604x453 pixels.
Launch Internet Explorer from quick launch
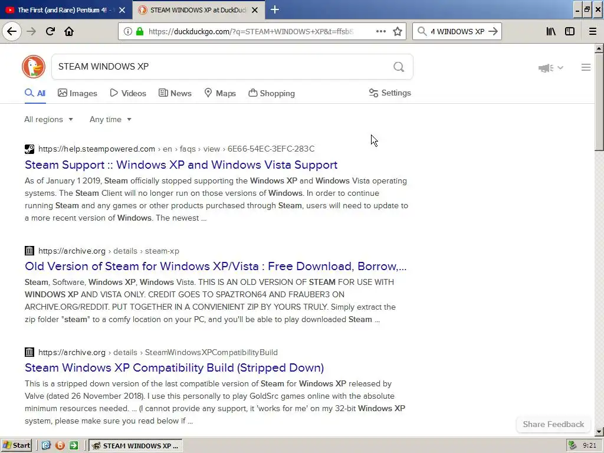[x=46, y=446]
